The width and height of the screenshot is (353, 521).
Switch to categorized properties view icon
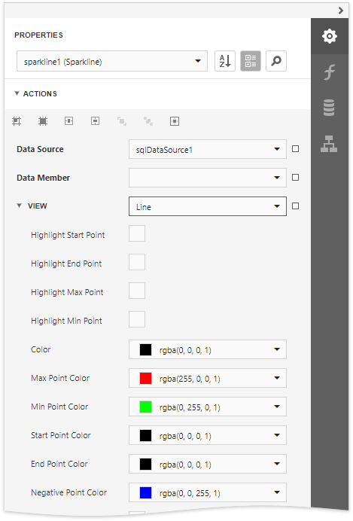tap(251, 61)
